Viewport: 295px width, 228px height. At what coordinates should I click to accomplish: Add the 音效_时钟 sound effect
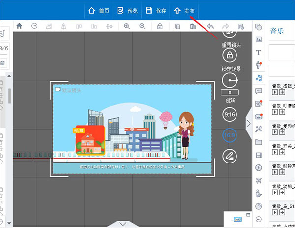point(282,172)
